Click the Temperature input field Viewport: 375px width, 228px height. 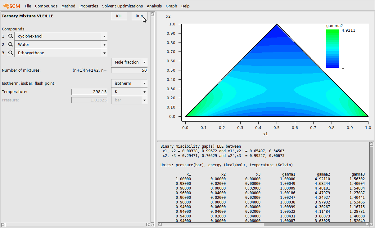coord(89,92)
